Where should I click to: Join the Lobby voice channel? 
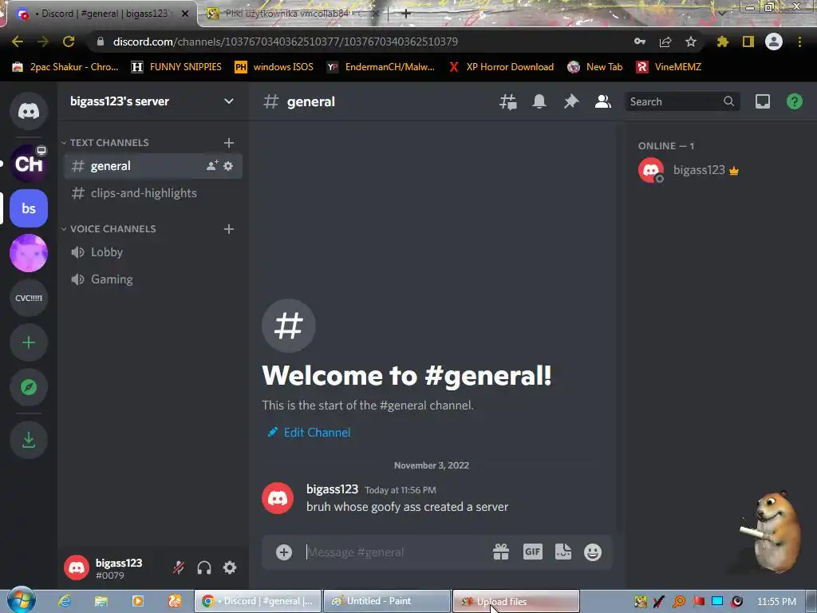click(152, 252)
